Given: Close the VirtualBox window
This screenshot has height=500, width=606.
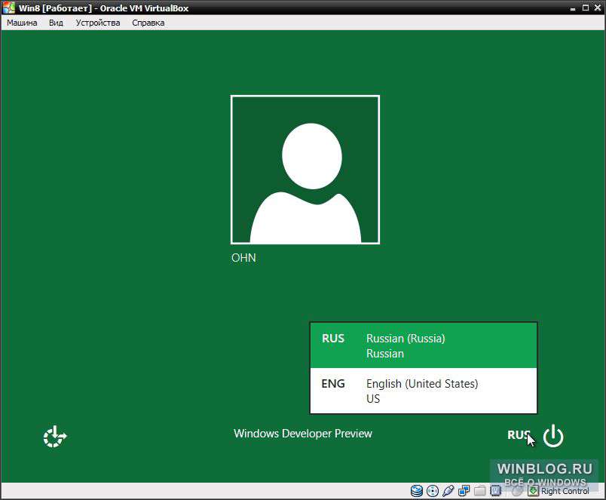Looking at the screenshot, I should [x=598, y=8].
